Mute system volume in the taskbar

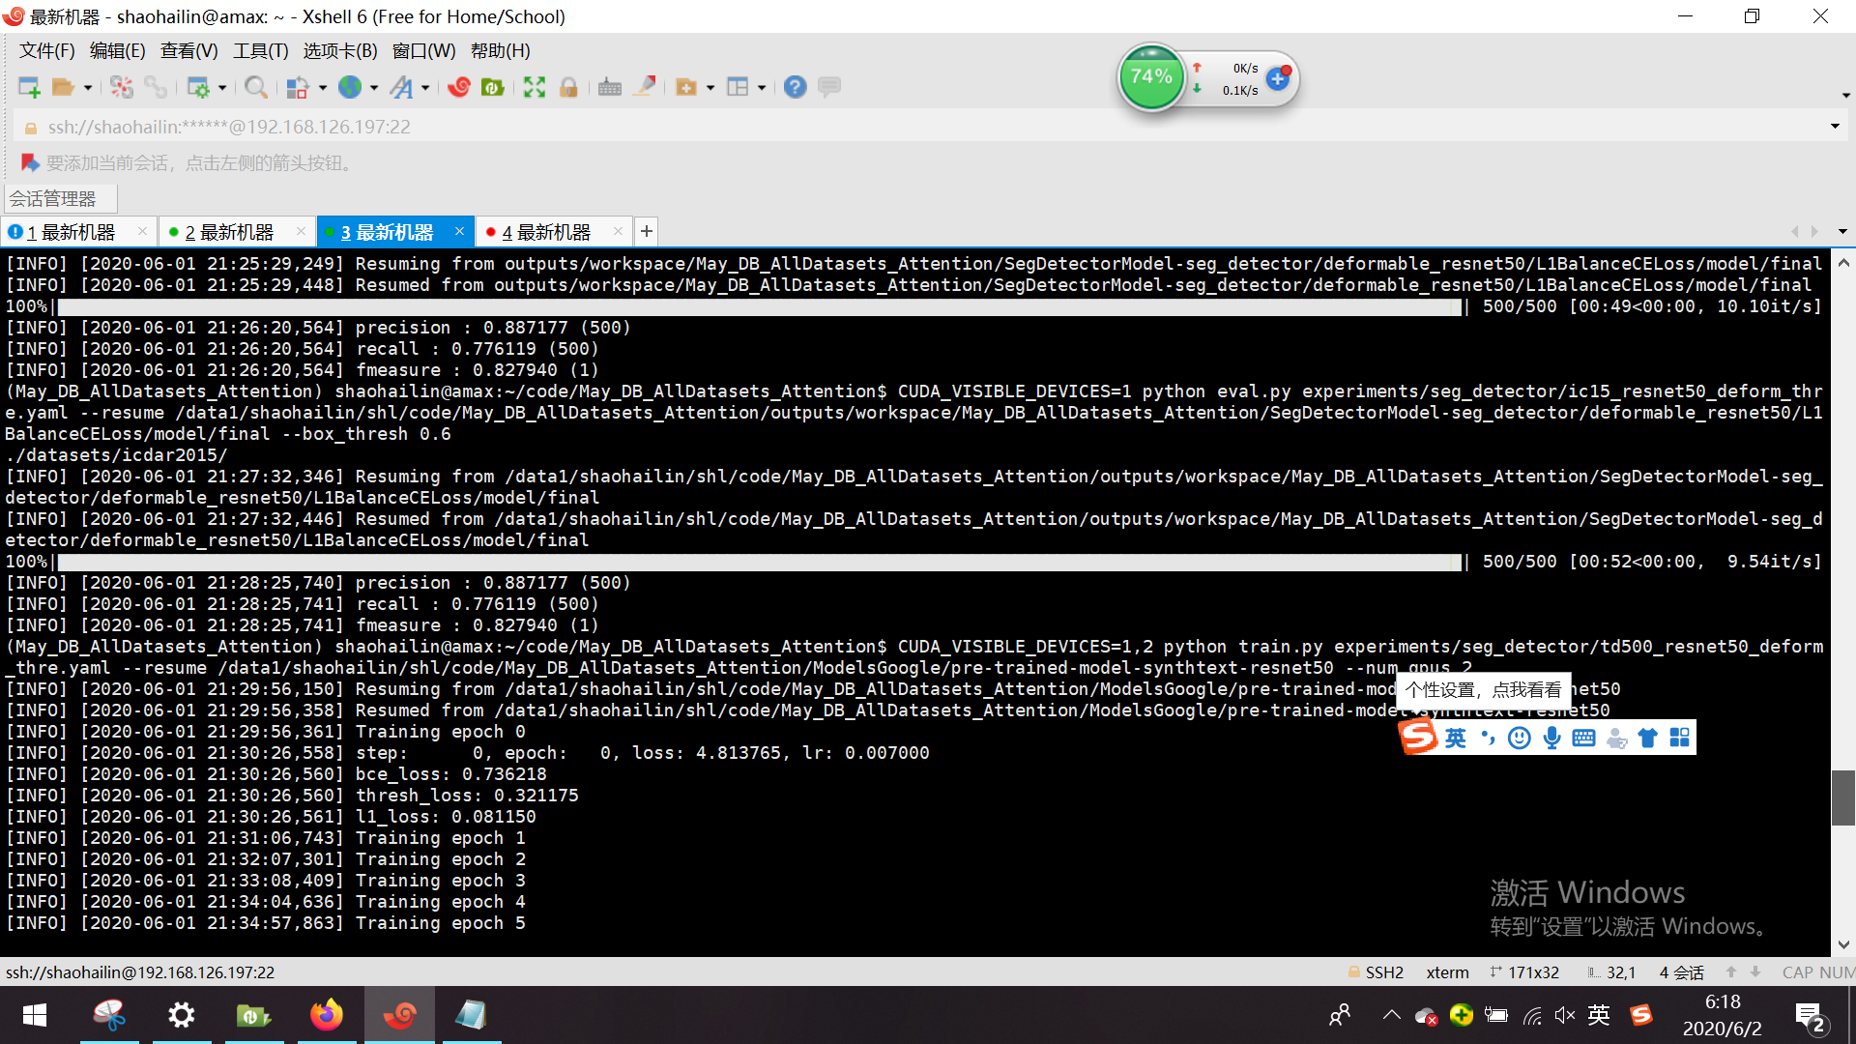coord(1565,1015)
